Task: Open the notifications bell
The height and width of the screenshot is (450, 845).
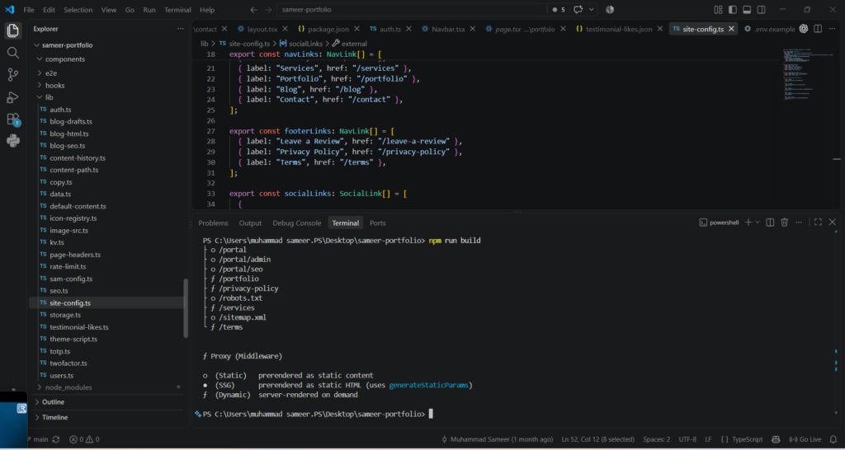Action: coord(833,439)
